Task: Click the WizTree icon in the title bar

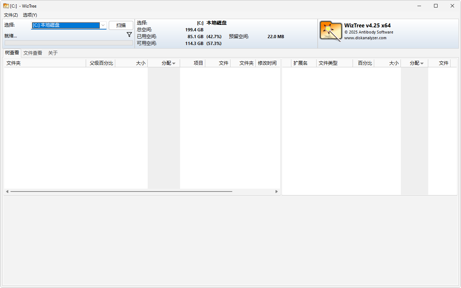Action: 5,6
